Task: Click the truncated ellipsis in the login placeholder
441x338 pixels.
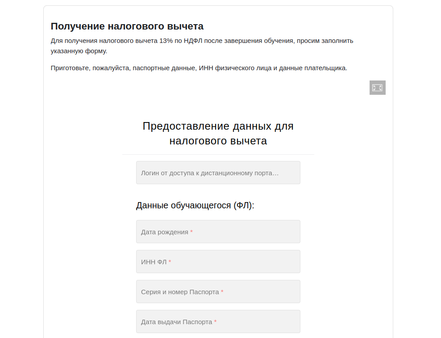Action: 276,173
